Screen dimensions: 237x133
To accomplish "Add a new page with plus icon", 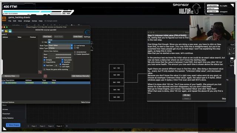I will (67, 126).
